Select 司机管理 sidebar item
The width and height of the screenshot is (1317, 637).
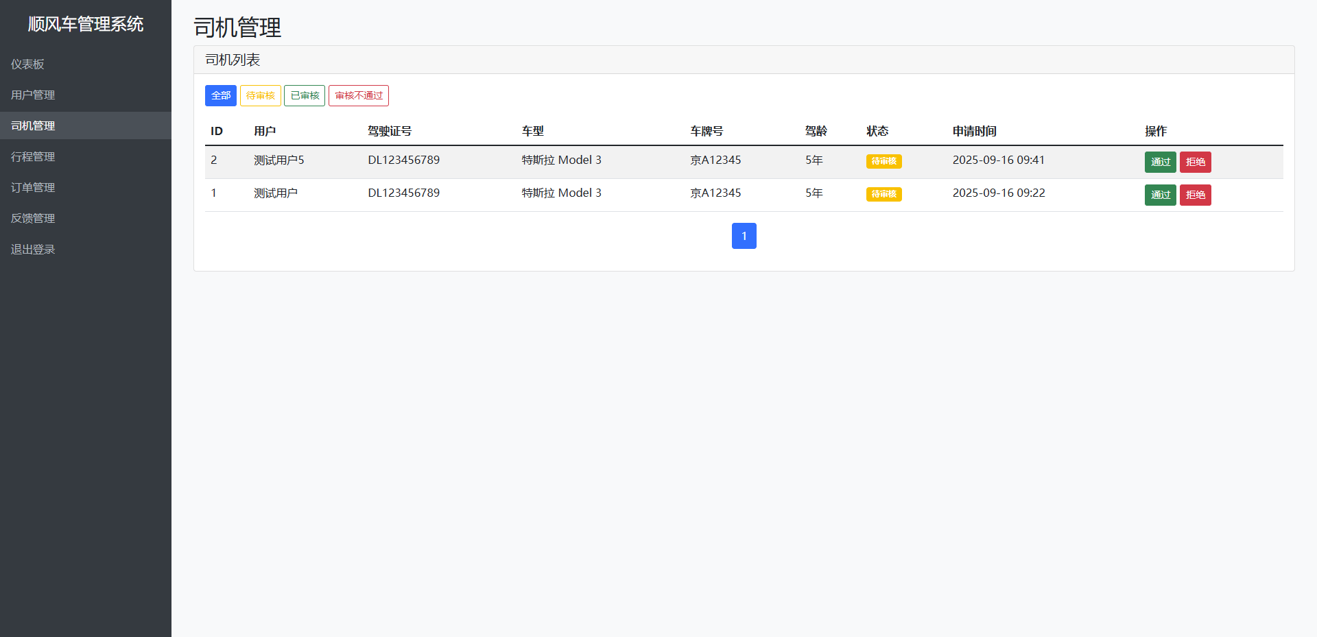[x=33, y=125]
